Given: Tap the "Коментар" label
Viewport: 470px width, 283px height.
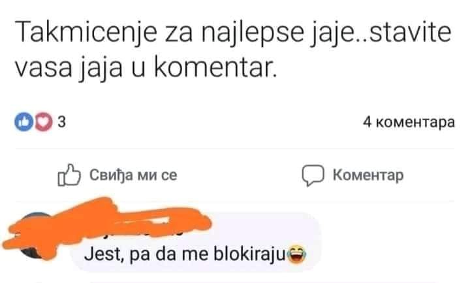Looking at the screenshot, I should [368, 175].
